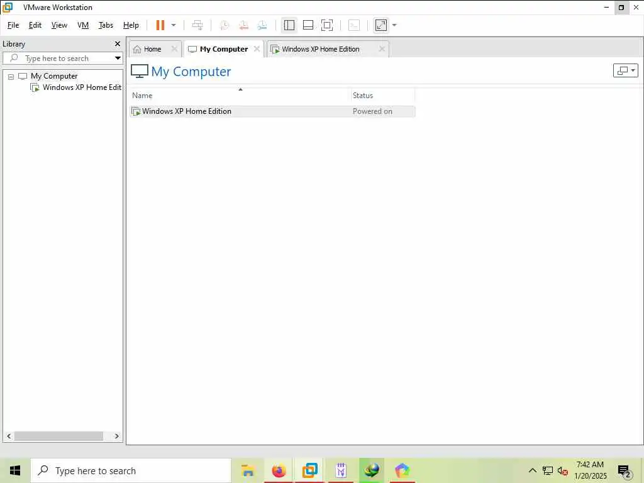This screenshot has height=483, width=644.
Task: Click the large My Computer heading monitor icon
Action: (x=140, y=71)
